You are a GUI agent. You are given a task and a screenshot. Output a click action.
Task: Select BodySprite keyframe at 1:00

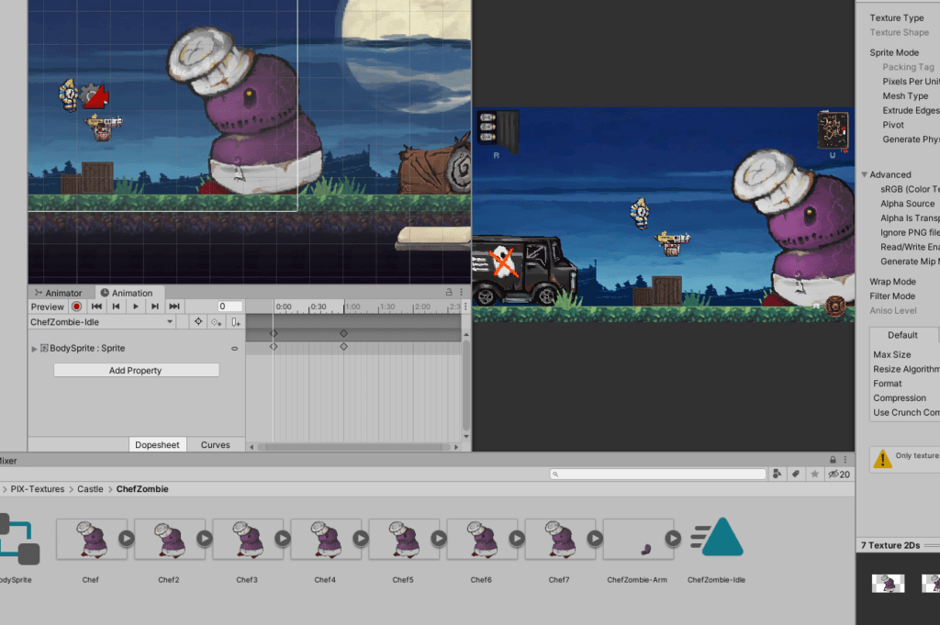(343, 346)
